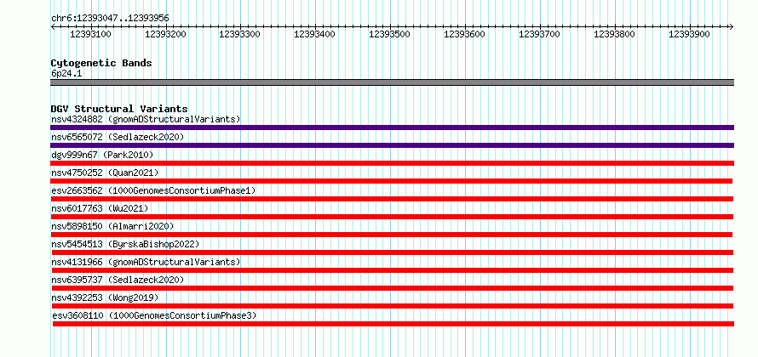Click the red bar under nsv4131966
This screenshot has height=357, width=758.
tap(392, 270)
